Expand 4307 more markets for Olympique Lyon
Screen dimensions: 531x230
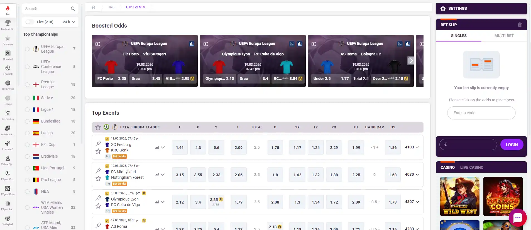point(412,202)
